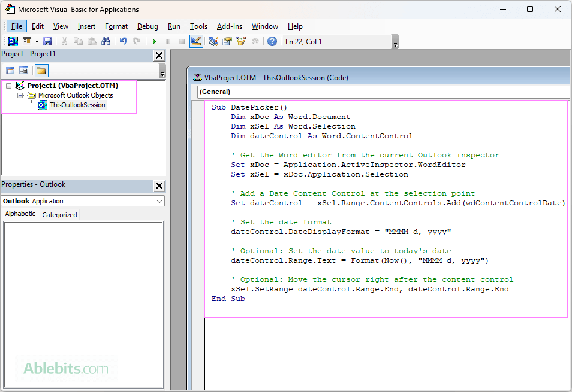Click the Redo arrow icon
572x392 pixels.
(137, 41)
